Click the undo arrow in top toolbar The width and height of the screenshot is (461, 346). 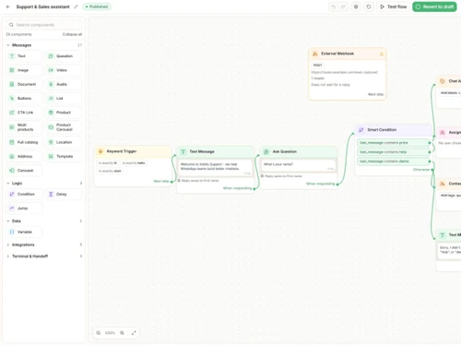tap(334, 6)
